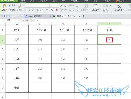The width and height of the screenshot is (131, 99).
Task: Decrease decimal places
Action: tap(107, 10)
